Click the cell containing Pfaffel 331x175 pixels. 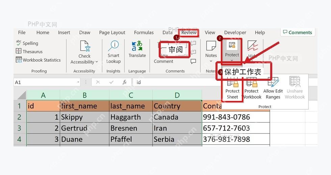[131, 139]
